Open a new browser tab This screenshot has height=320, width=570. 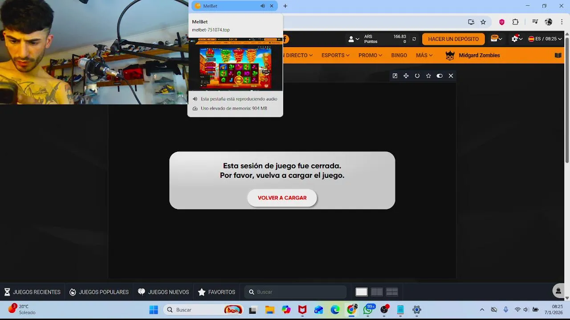[x=285, y=6]
